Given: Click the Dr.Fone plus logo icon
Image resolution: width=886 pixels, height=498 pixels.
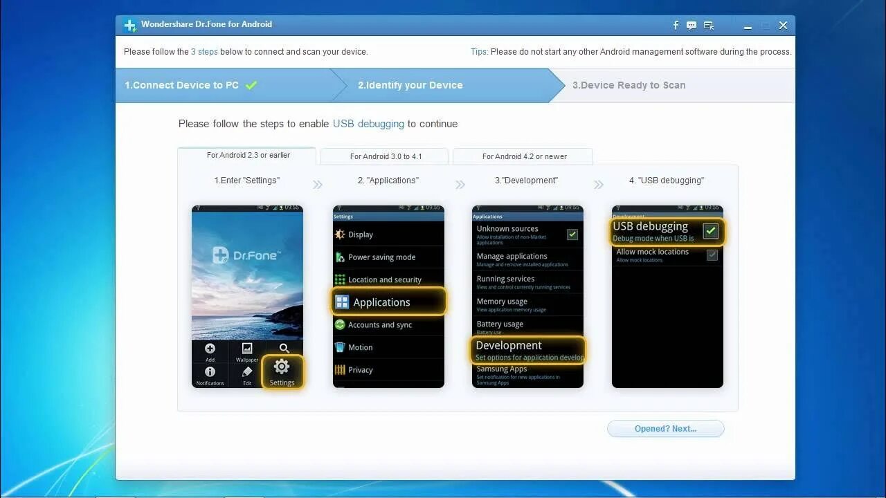Looking at the screenshot, I should 129,26.
